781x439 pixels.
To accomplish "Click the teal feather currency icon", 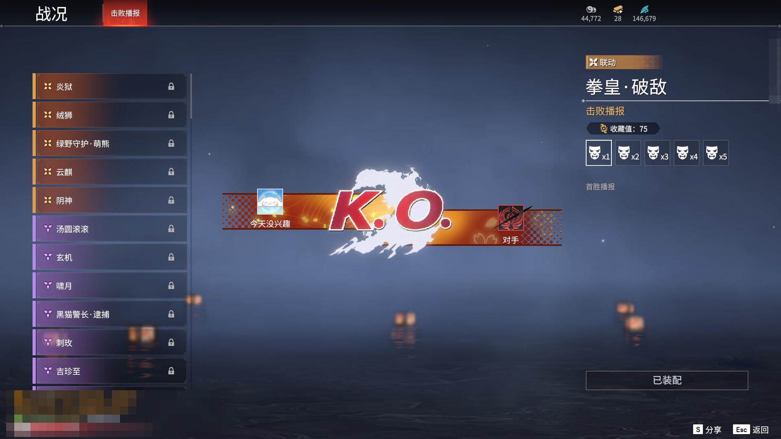I will (644, 9).
